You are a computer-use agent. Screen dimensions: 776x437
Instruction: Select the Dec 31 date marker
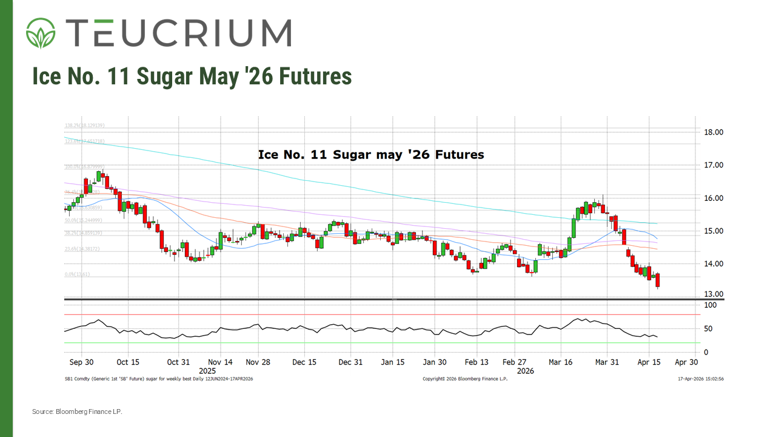350,362
